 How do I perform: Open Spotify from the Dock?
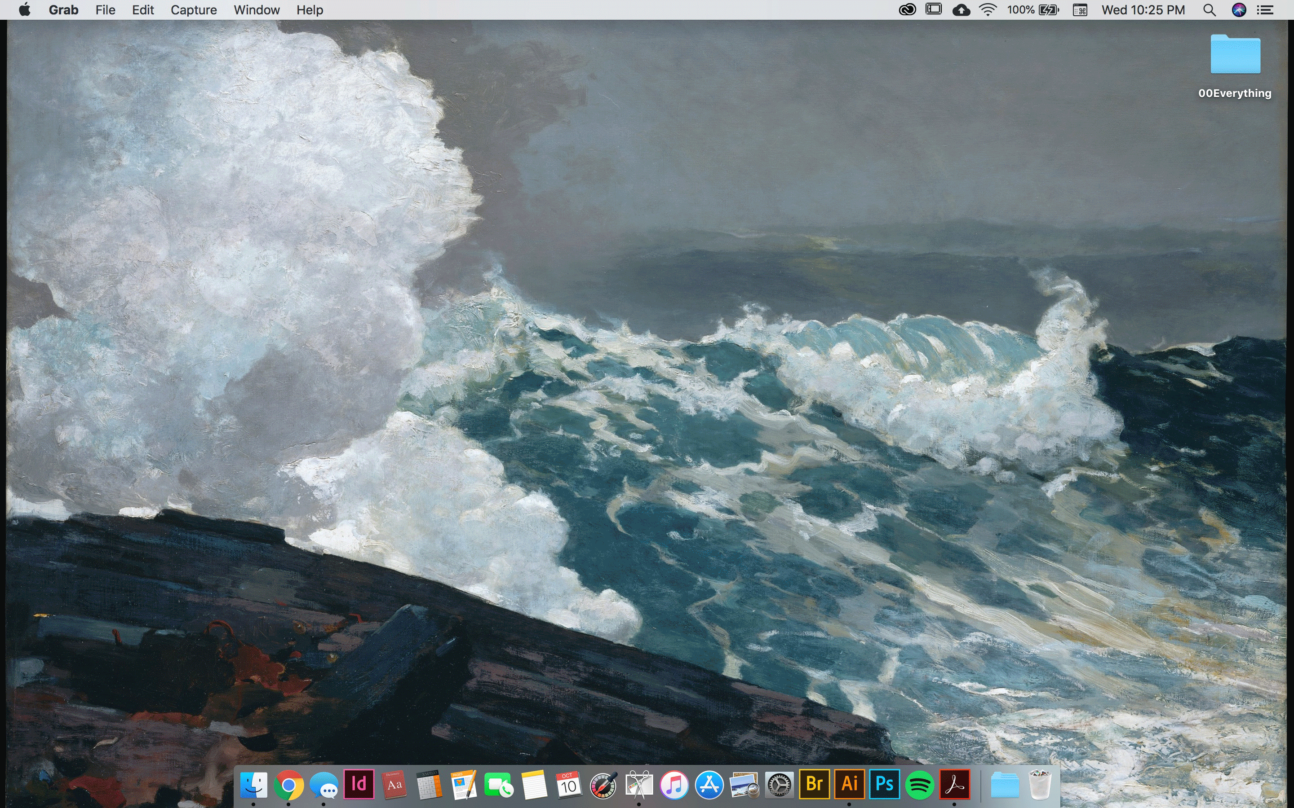pos(919,785)
